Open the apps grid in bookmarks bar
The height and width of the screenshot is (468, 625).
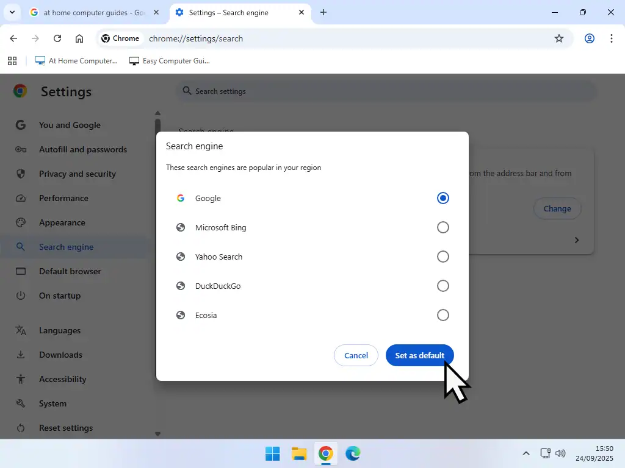(x=12, y=61)
